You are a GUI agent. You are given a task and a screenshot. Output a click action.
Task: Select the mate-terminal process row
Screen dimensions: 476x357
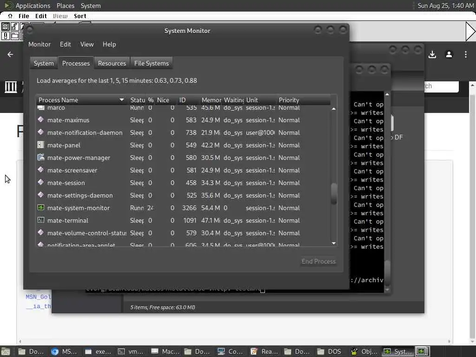point(183,220)
